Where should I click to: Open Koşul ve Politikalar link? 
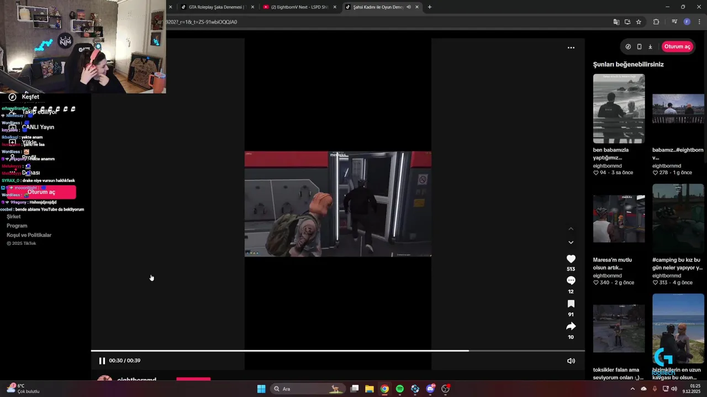click(x=29, y=235)
